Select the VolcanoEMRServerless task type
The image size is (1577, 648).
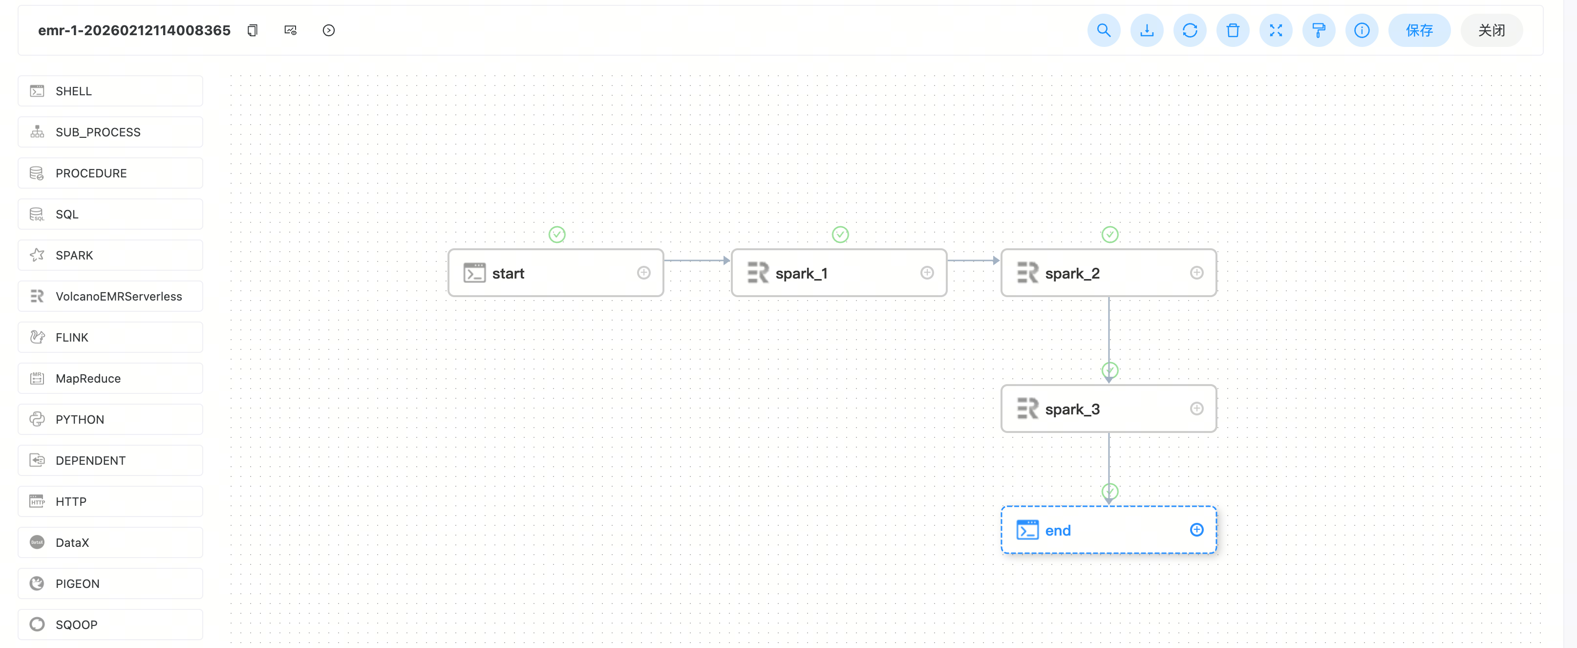coord(110,296)
